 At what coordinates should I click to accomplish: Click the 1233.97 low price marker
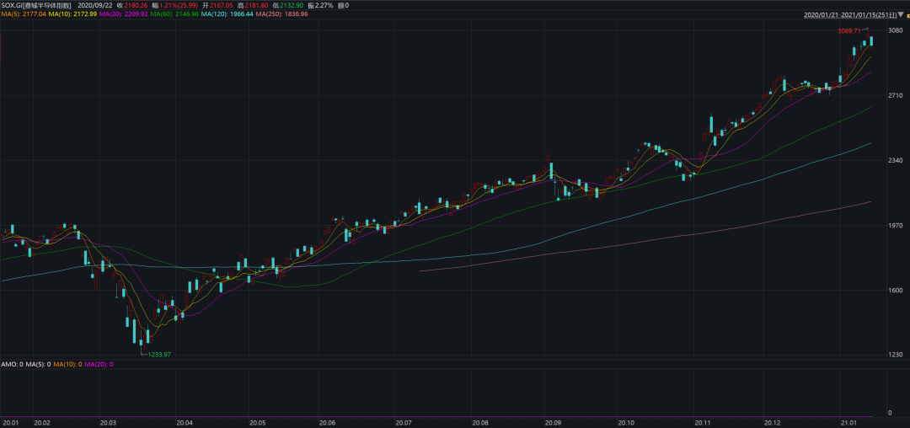[159, 355]
